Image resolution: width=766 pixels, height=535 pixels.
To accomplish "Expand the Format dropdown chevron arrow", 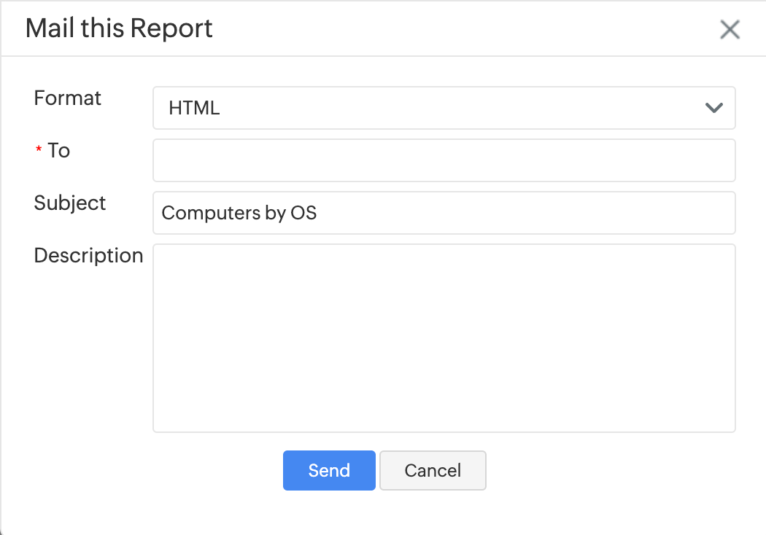I will 713,108.
